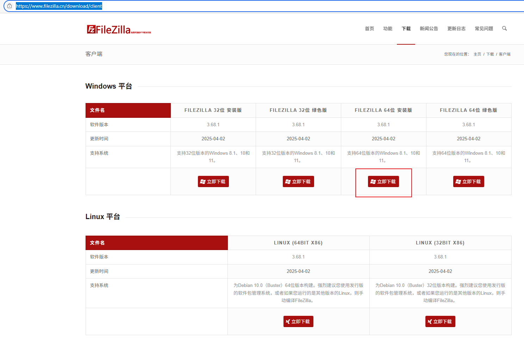Image resolution: width=524 pixels, height=345 pixels.
Task: Click the 下载 breadcrumb link
Action: (x=490, y=54)
